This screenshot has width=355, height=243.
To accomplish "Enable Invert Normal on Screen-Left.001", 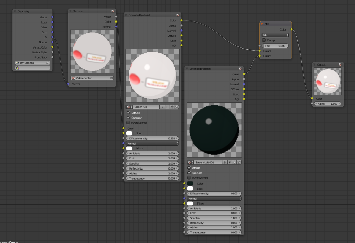I will point(189,178).
